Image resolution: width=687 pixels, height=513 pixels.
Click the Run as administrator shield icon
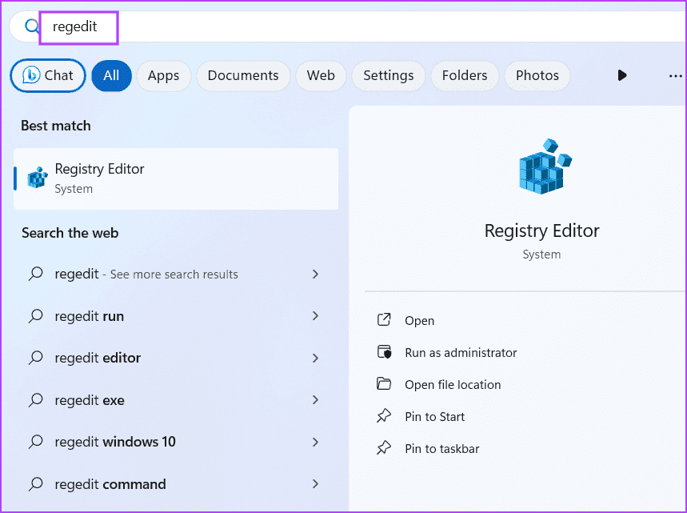[x=384, y=351]
